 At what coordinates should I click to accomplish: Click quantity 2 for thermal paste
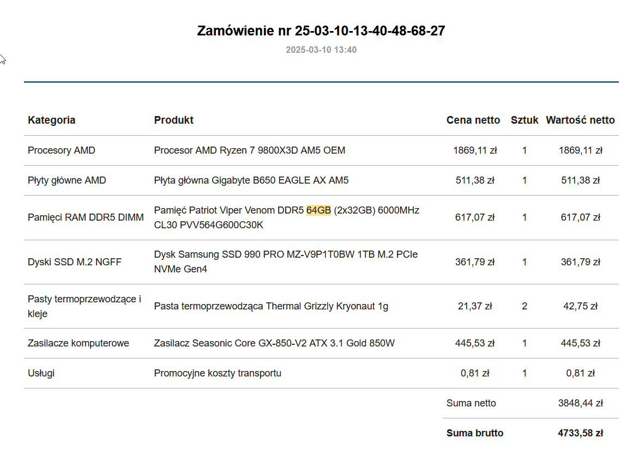pyautogui.click(x=525, y=306)
